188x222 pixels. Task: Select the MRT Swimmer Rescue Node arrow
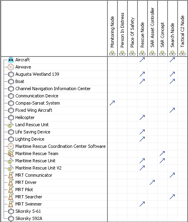pyautogui.click(x=142, y=204)
